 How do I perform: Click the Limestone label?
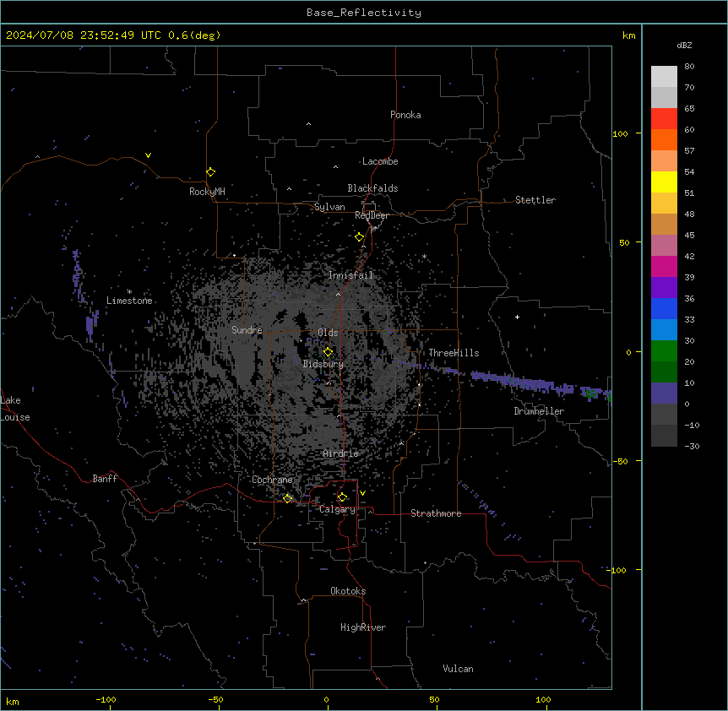129,301
